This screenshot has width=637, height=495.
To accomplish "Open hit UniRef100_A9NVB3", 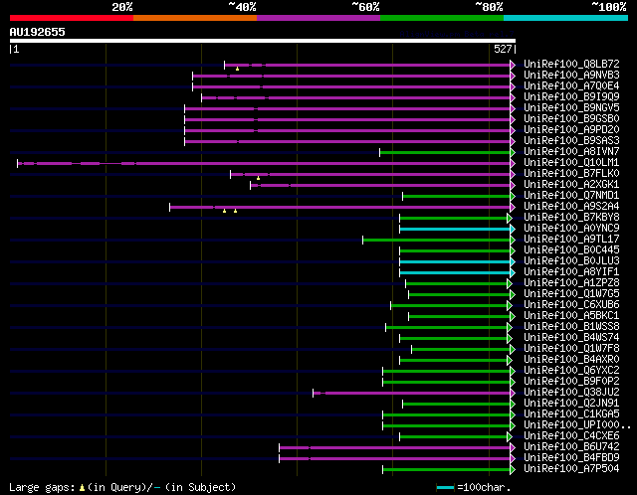I will point(571,76).
